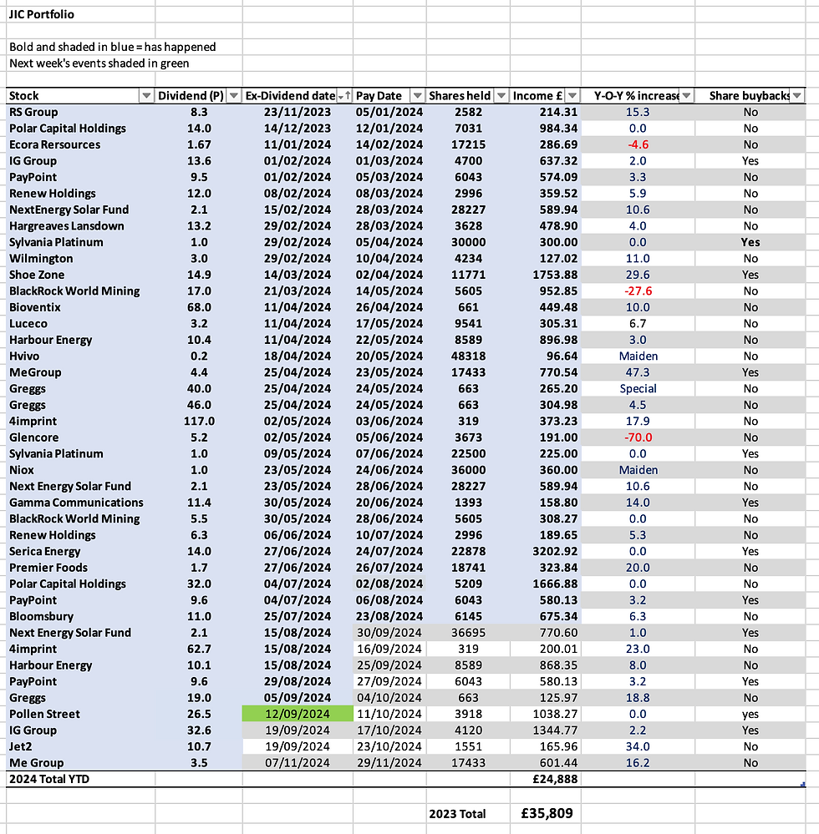Screen dimensions: 819x834
Task: Click the Serica Energy stock cell
Action: [x=81, y=552]
